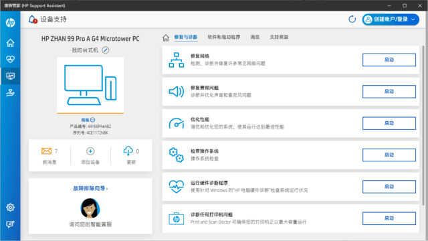Open new messages envelope icon
This screenshot has height=241, width=428.
coord(46,151)
